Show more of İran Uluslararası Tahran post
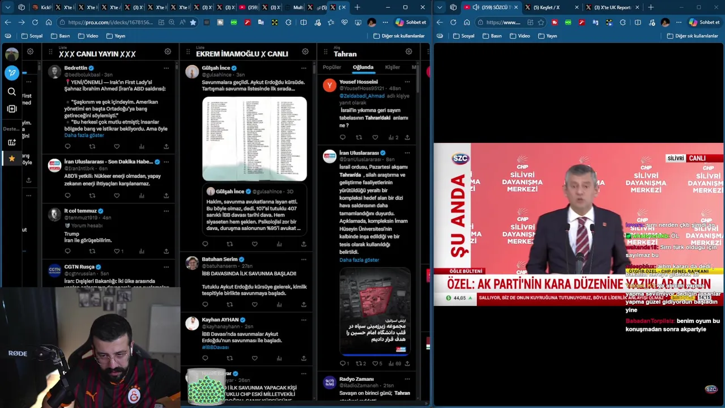This screenshot has height=408, width=725. point(359,260)
